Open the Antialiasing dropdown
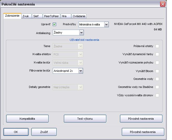 pyautogui.click(x=68, y=33)
